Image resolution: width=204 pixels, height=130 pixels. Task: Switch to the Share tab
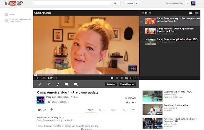pos(102,110)
